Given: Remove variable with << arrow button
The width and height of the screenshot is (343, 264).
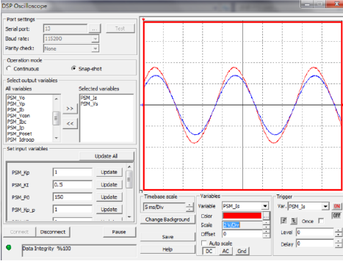Looking at the screenshot, I should tap(70, 123).
